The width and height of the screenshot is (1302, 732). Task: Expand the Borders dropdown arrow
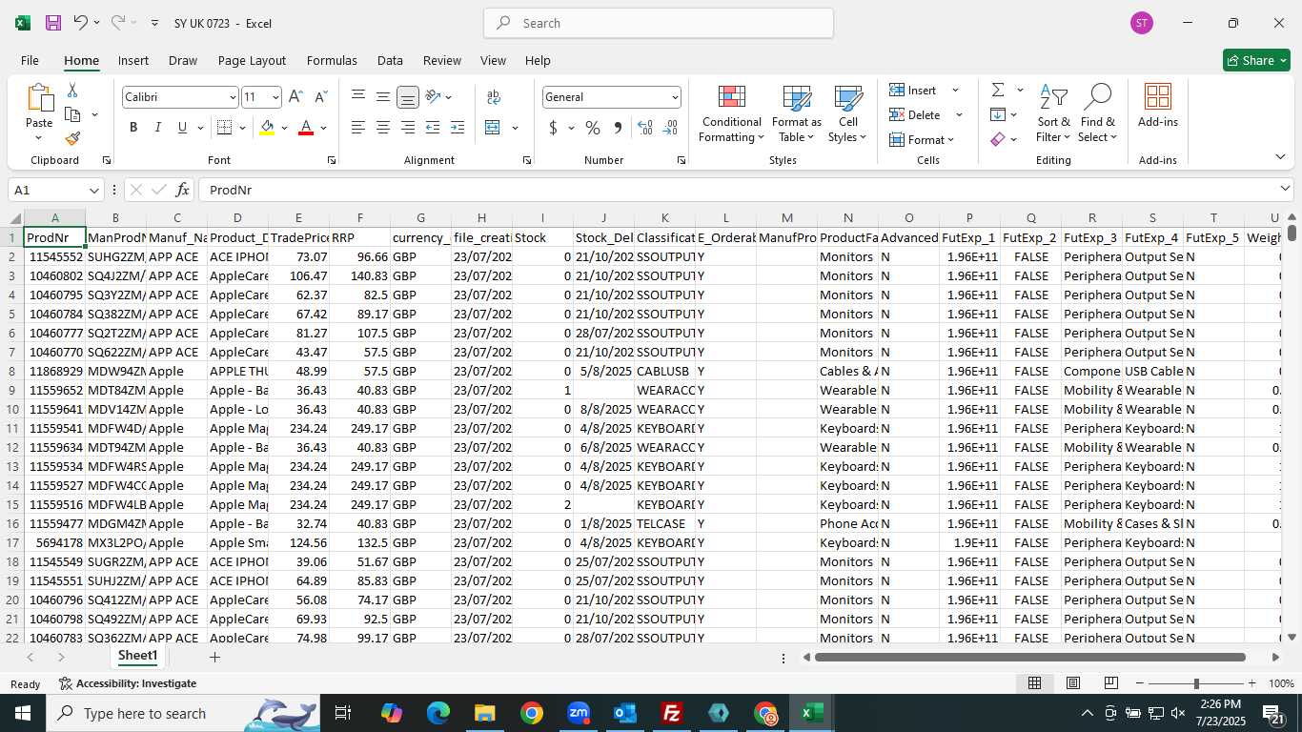coord(242,128)
